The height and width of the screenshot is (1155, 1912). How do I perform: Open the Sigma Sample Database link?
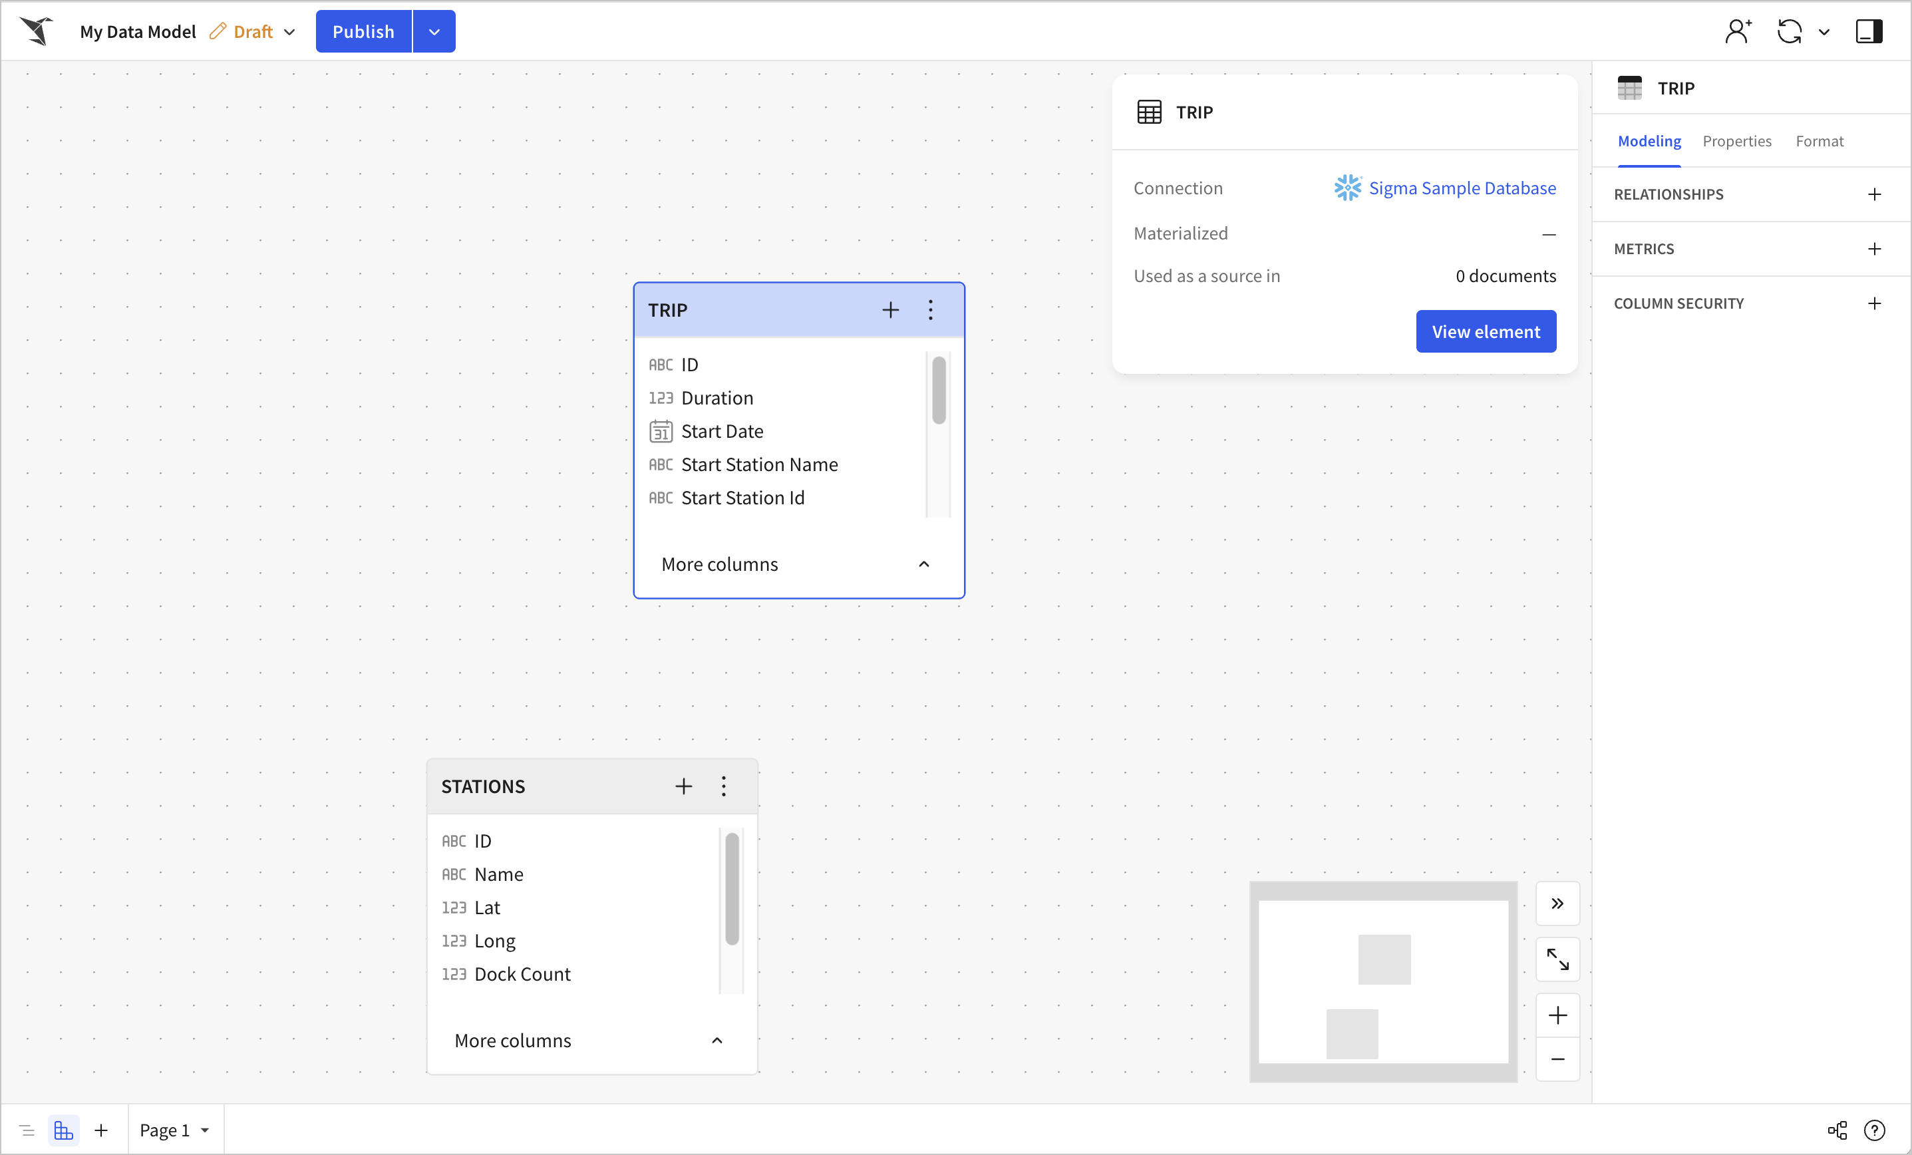(x=1462, y=188)
